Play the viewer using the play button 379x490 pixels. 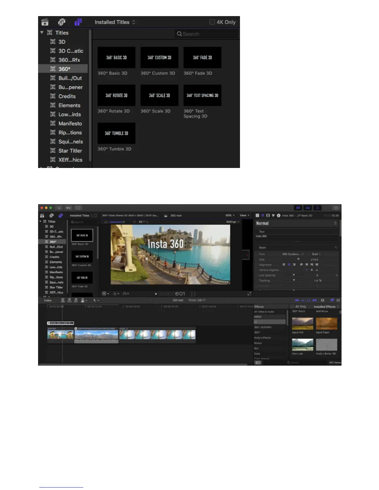(156, 294)
